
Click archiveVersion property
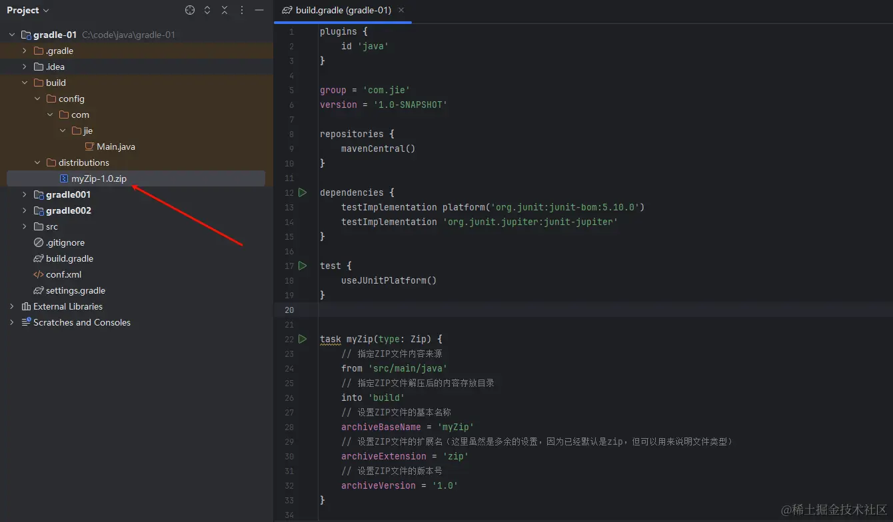(379, 485)
